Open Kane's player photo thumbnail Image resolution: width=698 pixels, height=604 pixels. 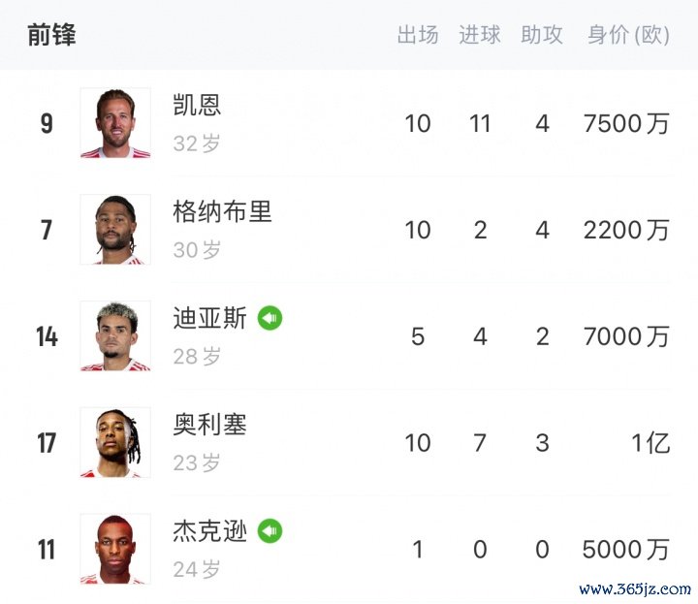click(115, 123)
